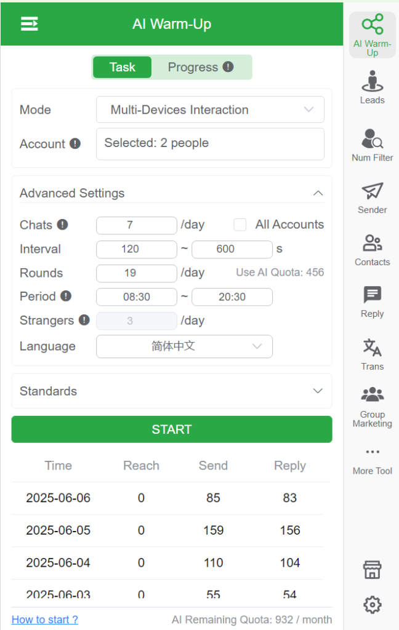399x630 pixels.
Task: Open the settings gear icon
Action: (x=372, y=604)
